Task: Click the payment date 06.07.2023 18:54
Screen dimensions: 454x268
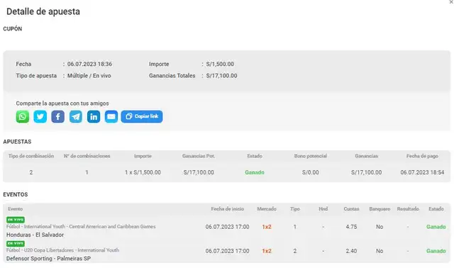Action: 422,172
